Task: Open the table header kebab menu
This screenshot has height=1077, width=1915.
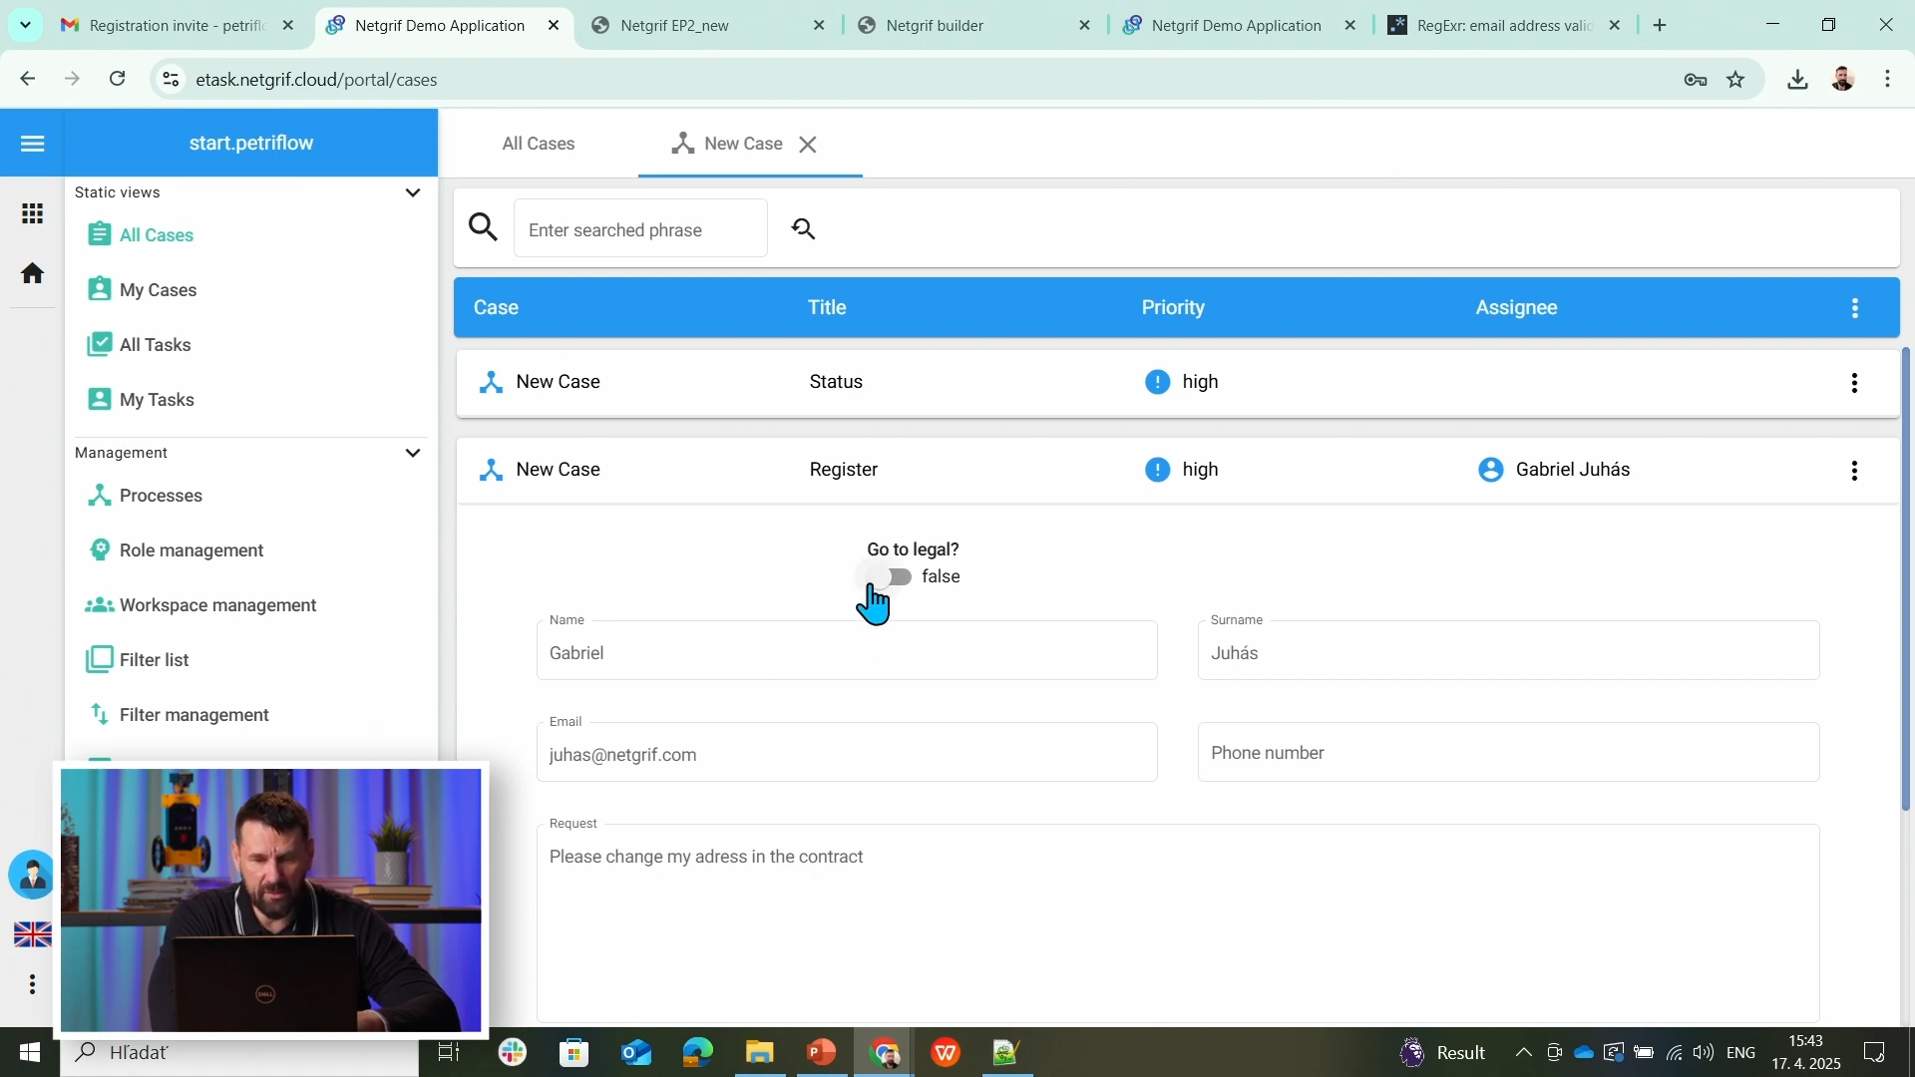Action: (1854, 307)
